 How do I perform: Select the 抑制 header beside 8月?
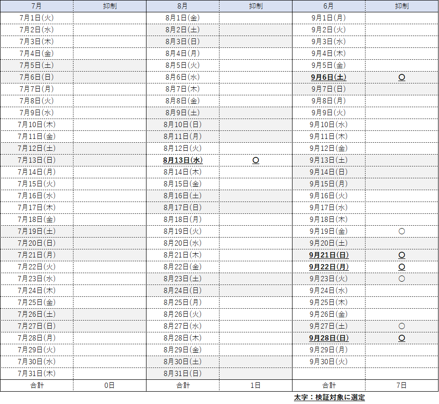(256, 6)
